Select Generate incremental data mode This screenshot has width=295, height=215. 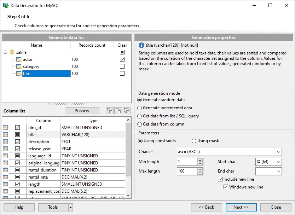140,108
